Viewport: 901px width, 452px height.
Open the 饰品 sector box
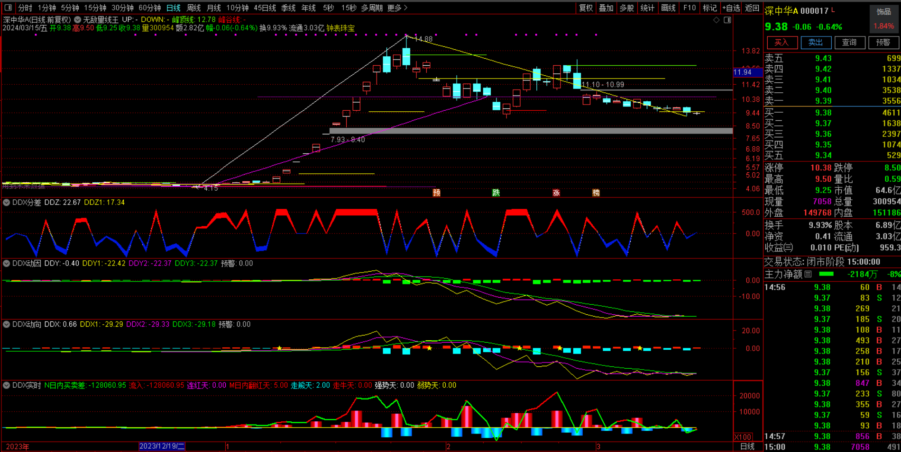click(x=884, y=18)
